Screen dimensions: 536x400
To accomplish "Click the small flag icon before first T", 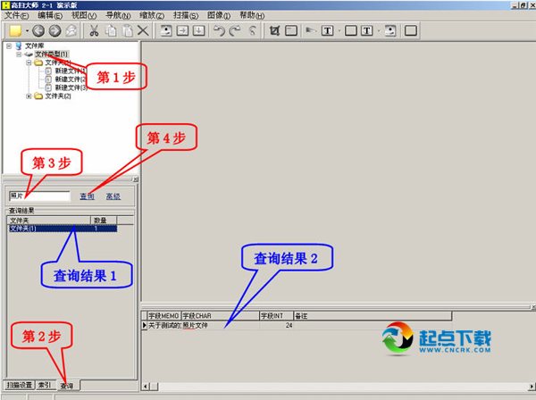I will pyautogui.click(x=310, y=30).
